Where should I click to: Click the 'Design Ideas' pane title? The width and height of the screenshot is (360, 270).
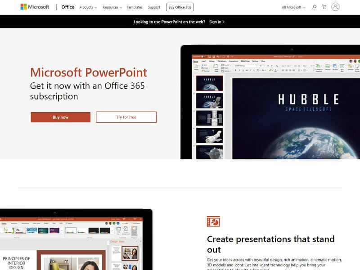[117, 242]
